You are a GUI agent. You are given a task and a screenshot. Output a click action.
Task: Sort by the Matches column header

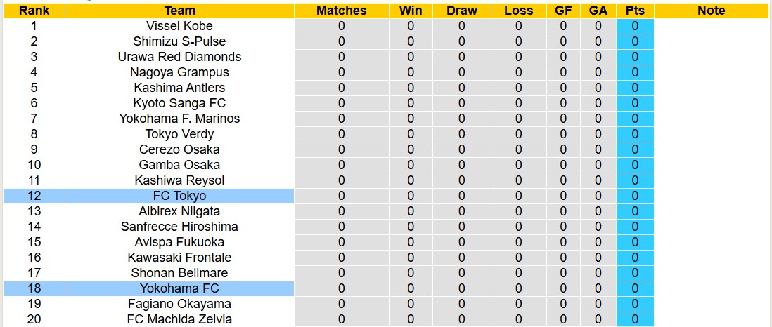(x=341, y=11)
